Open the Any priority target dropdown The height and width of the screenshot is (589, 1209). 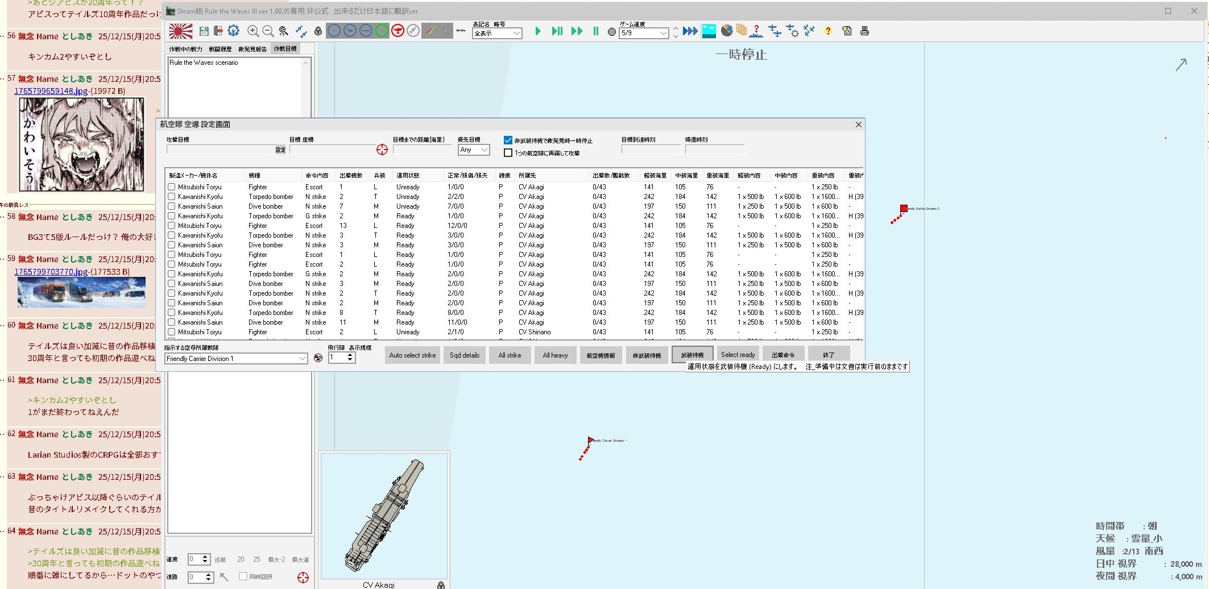(x=484, y=150)
